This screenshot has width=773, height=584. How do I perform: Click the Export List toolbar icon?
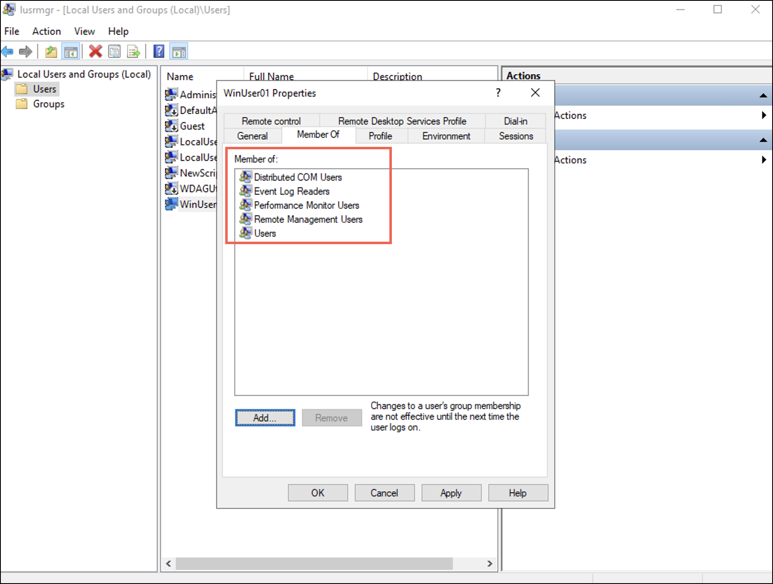coord(134,52)
